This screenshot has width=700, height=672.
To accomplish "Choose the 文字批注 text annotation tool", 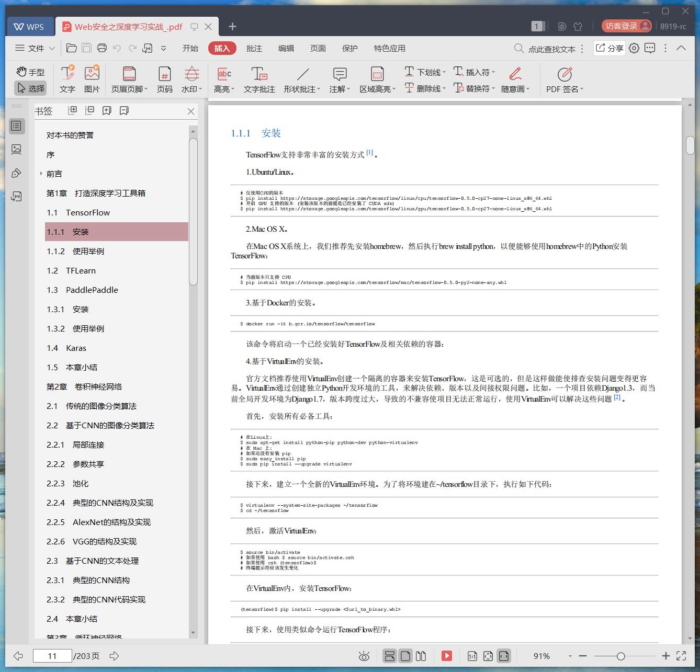I will tap(259, 79).
